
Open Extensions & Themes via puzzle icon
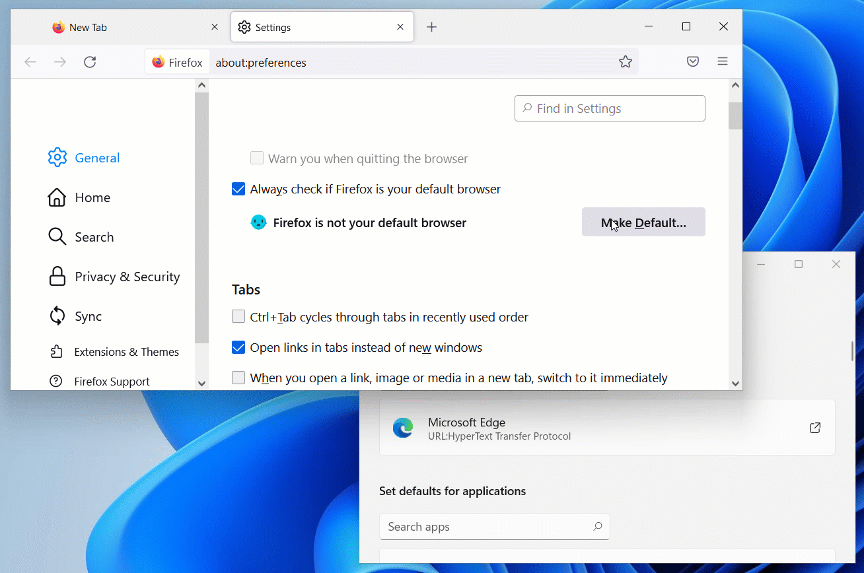pos(57,351)
